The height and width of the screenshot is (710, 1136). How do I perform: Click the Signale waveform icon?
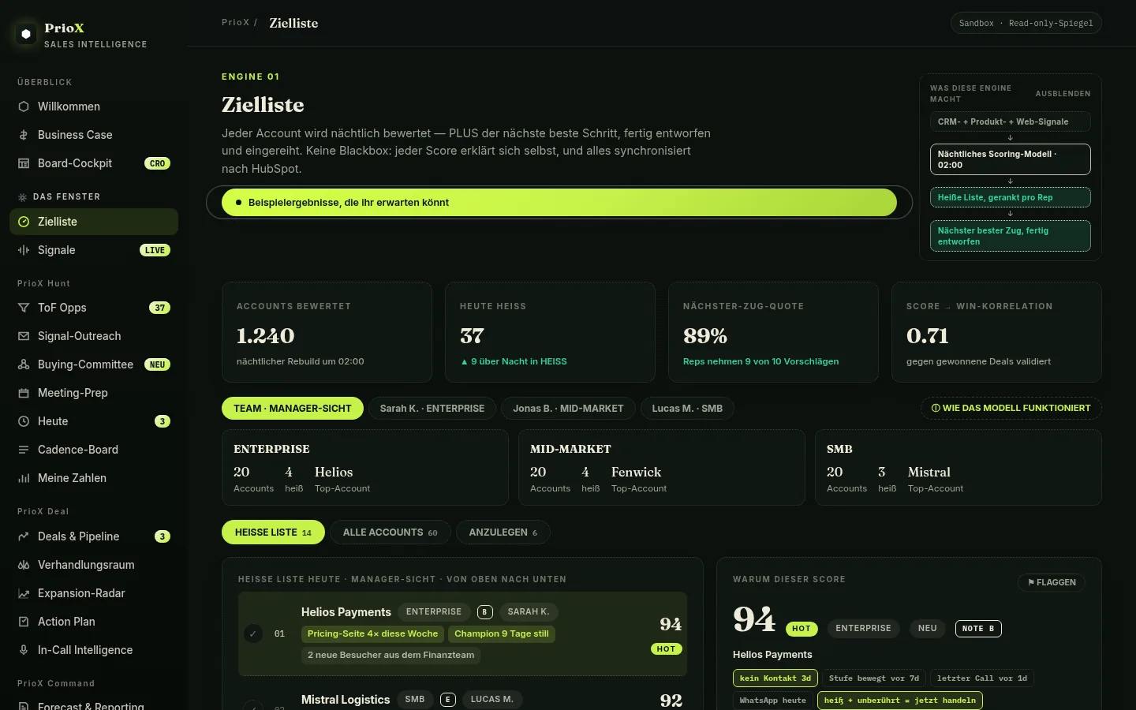24,250
